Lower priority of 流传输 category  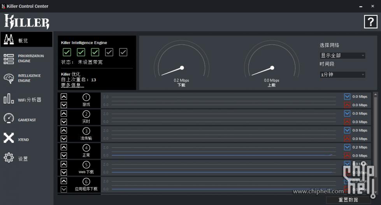[x=64, y=138]
